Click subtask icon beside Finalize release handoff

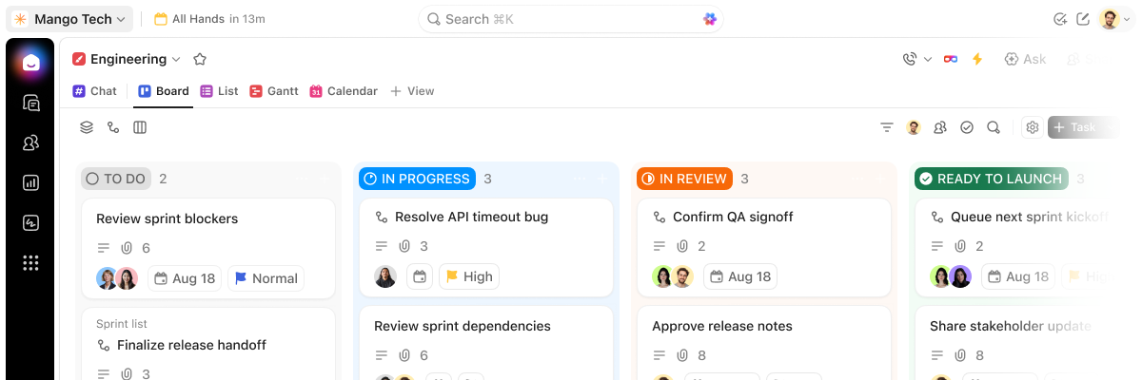tap(104, 345)
